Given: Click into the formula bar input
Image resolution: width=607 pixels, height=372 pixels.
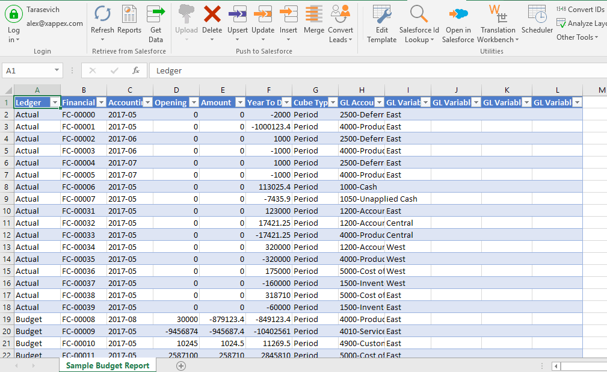Looking at the screenshot, I should click(x=378, y=70).
